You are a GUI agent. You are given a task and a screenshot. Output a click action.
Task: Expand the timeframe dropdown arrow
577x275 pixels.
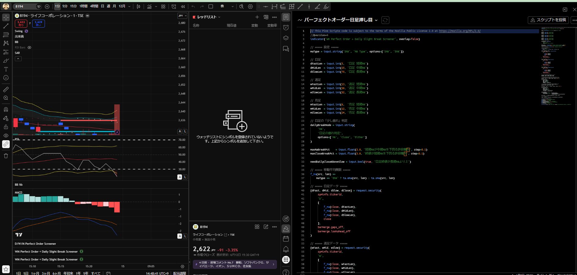(x=130, y=6)
